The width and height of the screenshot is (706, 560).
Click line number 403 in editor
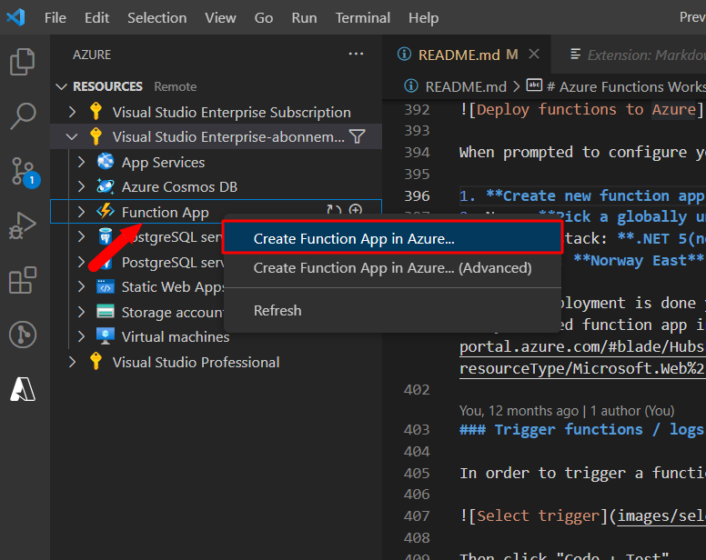pyautogui.click(x=417, y=430)
